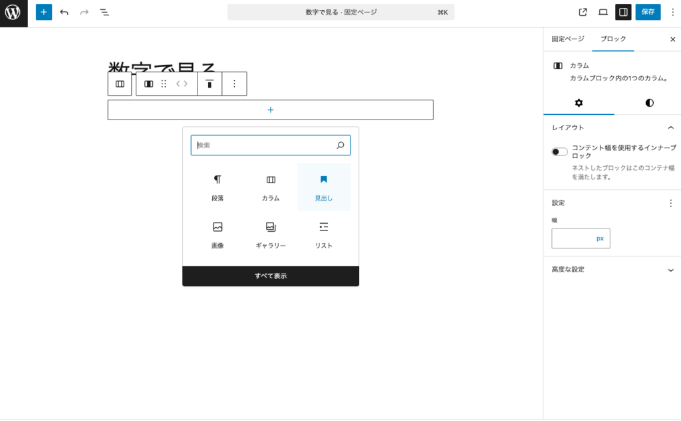Switch to the 固定ページ tab

(x=566, y=39)
